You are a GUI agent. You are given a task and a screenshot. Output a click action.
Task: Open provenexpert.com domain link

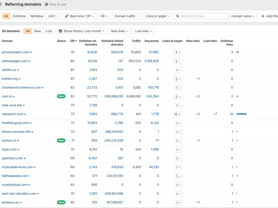tap(15, 52)
